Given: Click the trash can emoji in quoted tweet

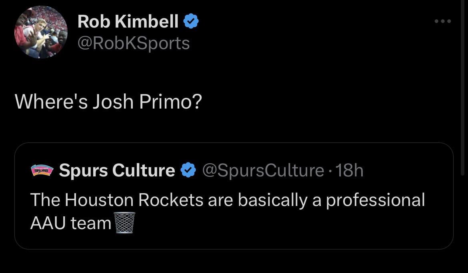Looking at the screenshot, I should tap(125, 223).
